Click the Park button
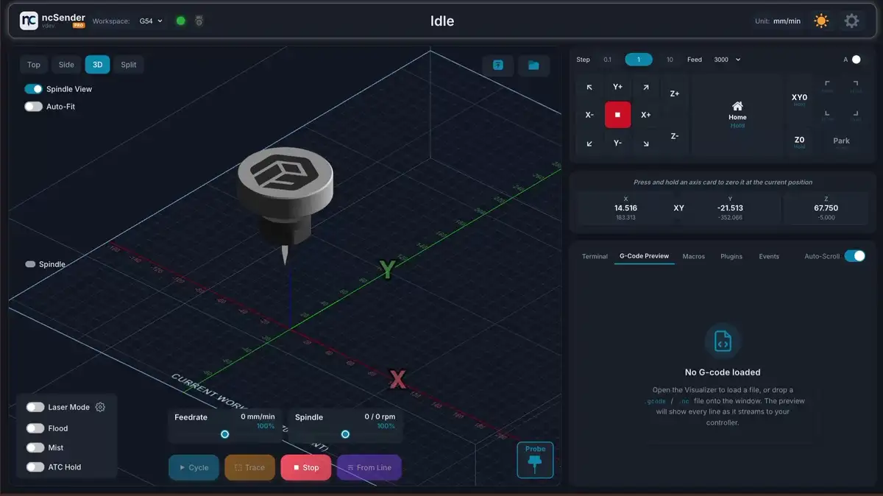Image resolution: width=883 pixels, height=496 pixels. [x=841, y=142]
